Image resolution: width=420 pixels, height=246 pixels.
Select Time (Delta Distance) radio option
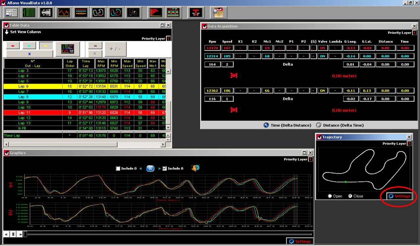[266, 125]
